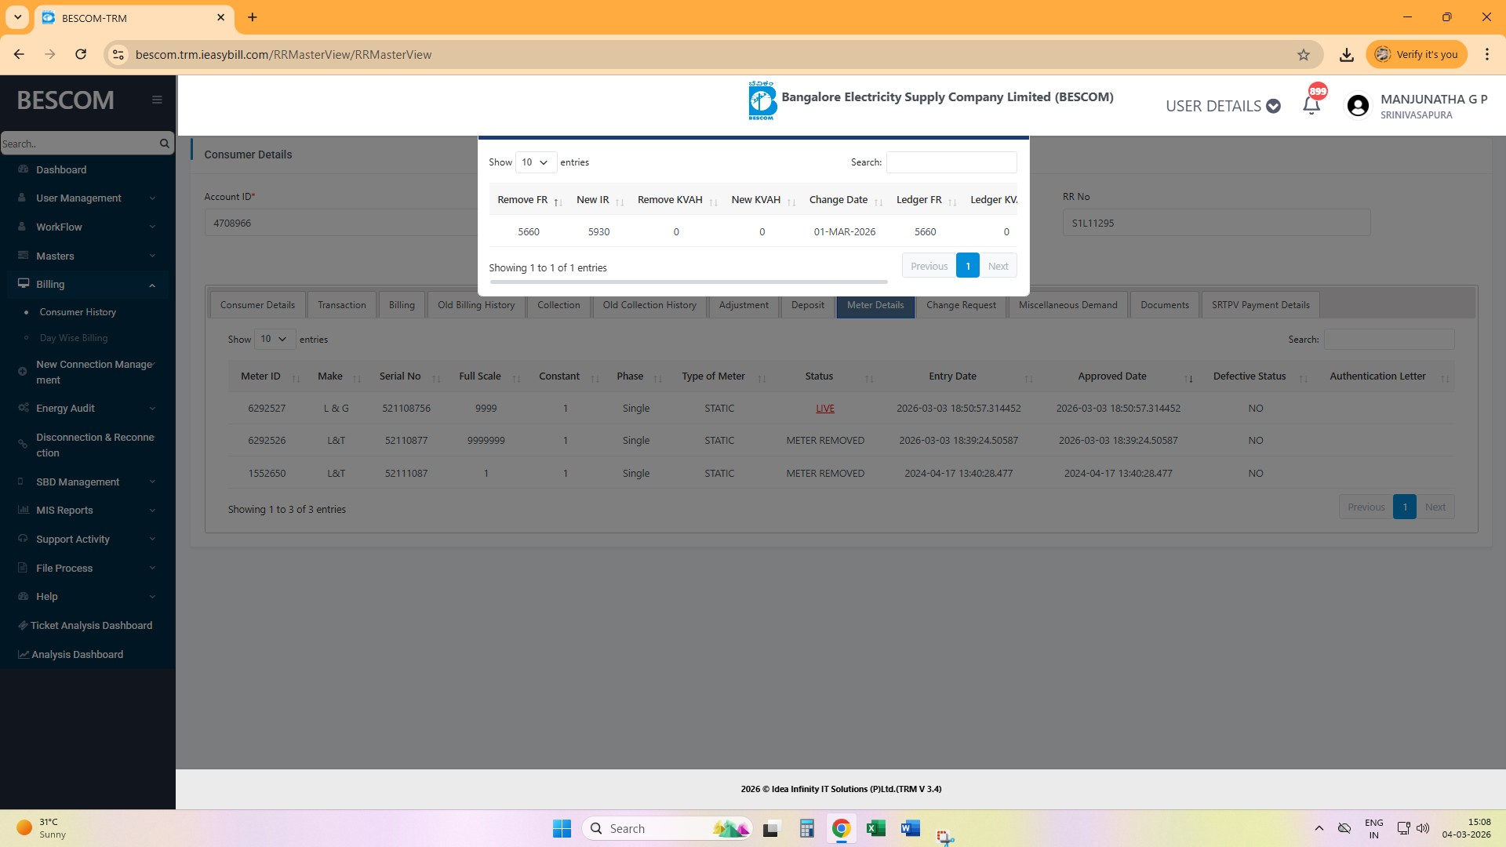This screenshot has height=847, width=1506.
Task: Click the notifications bell icon
Action: (x=1311, y=106)
